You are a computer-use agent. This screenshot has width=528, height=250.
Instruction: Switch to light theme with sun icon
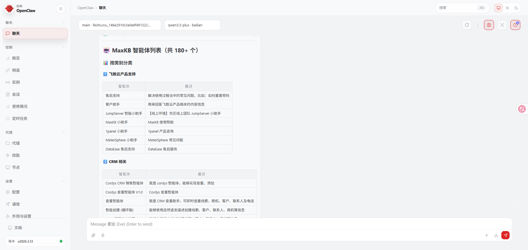(x=507, y=8)
